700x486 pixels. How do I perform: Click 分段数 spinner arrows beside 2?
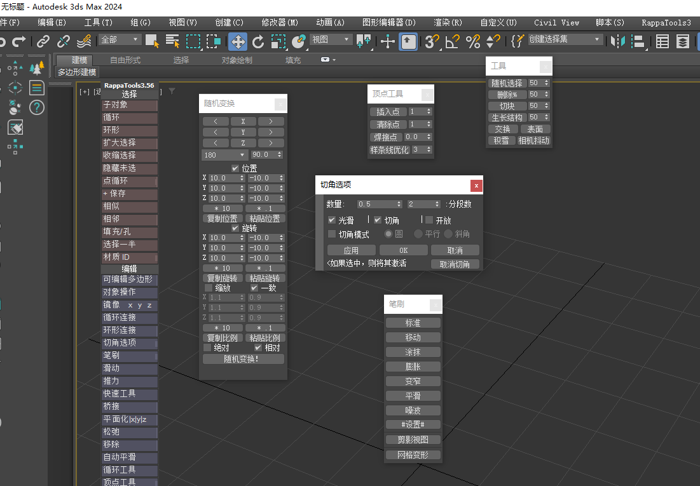coord(437,204)
